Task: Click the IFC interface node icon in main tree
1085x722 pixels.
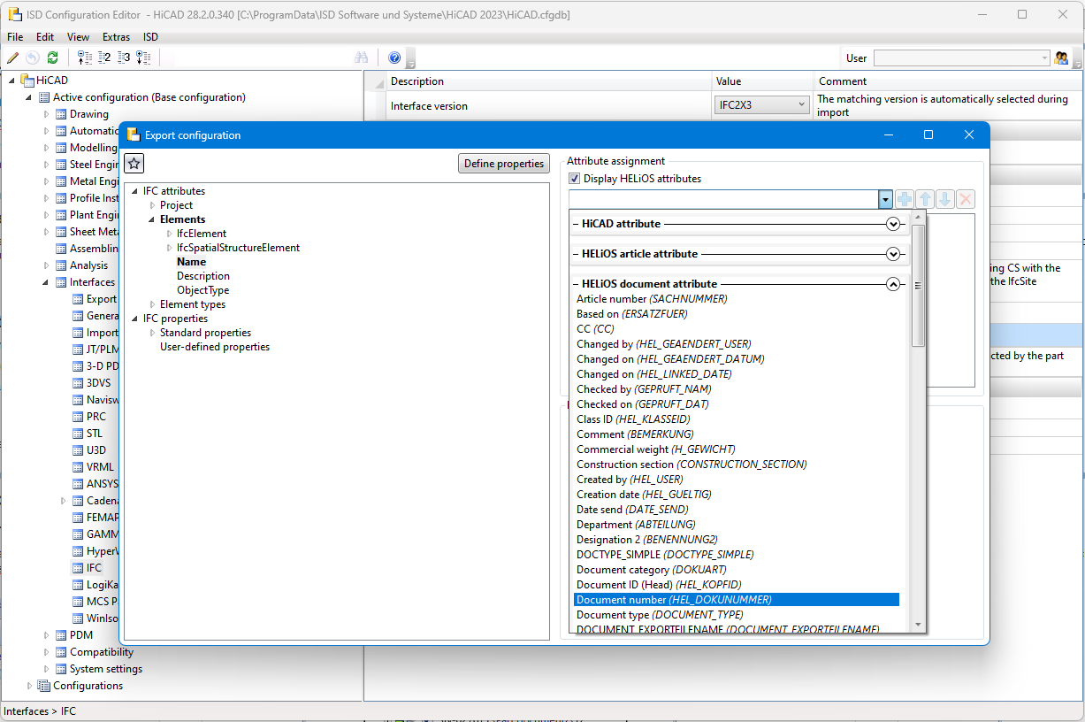Action: (78, 568)
